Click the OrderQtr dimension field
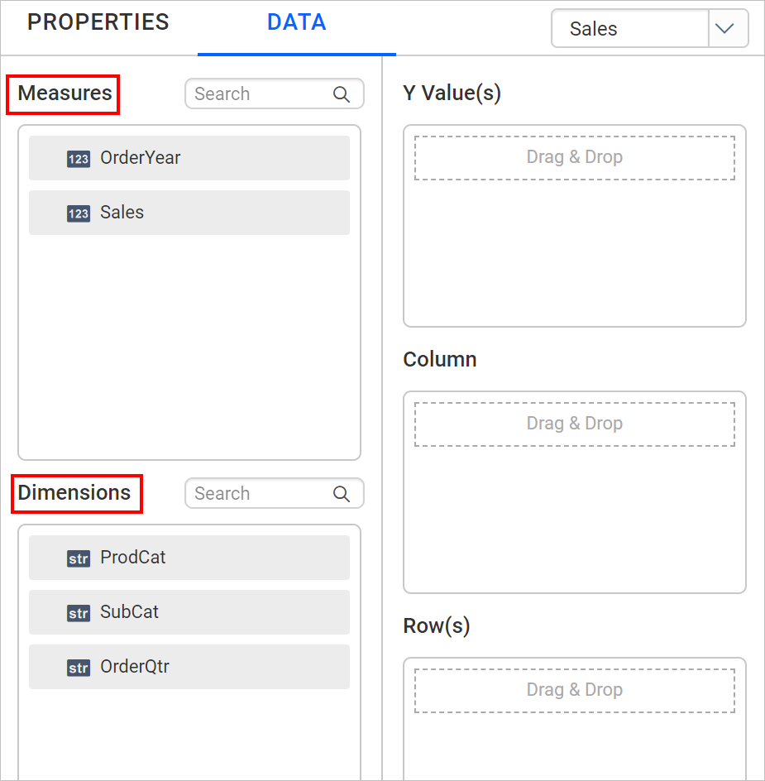Viewport: 765px width, 781px height. [x=189, y=668]
